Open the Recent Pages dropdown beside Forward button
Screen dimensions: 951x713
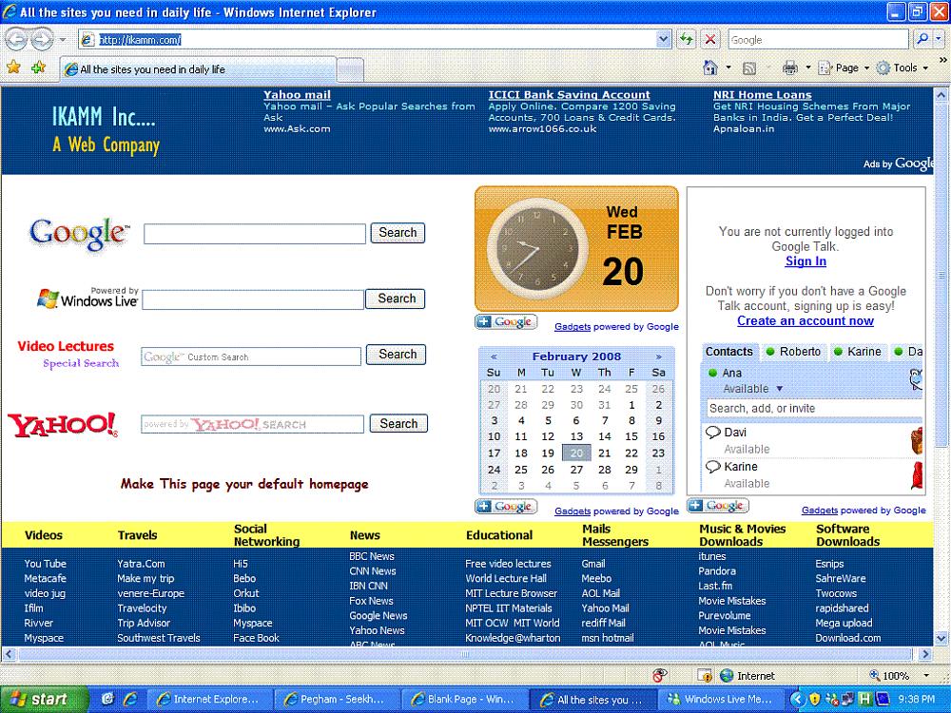click(63, 40)
